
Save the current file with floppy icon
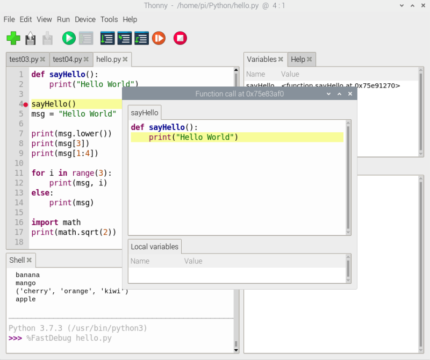[x=30, y=38]
